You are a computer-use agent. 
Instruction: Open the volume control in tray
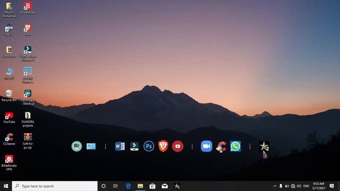pyautogui.click(x=299, y=186)
